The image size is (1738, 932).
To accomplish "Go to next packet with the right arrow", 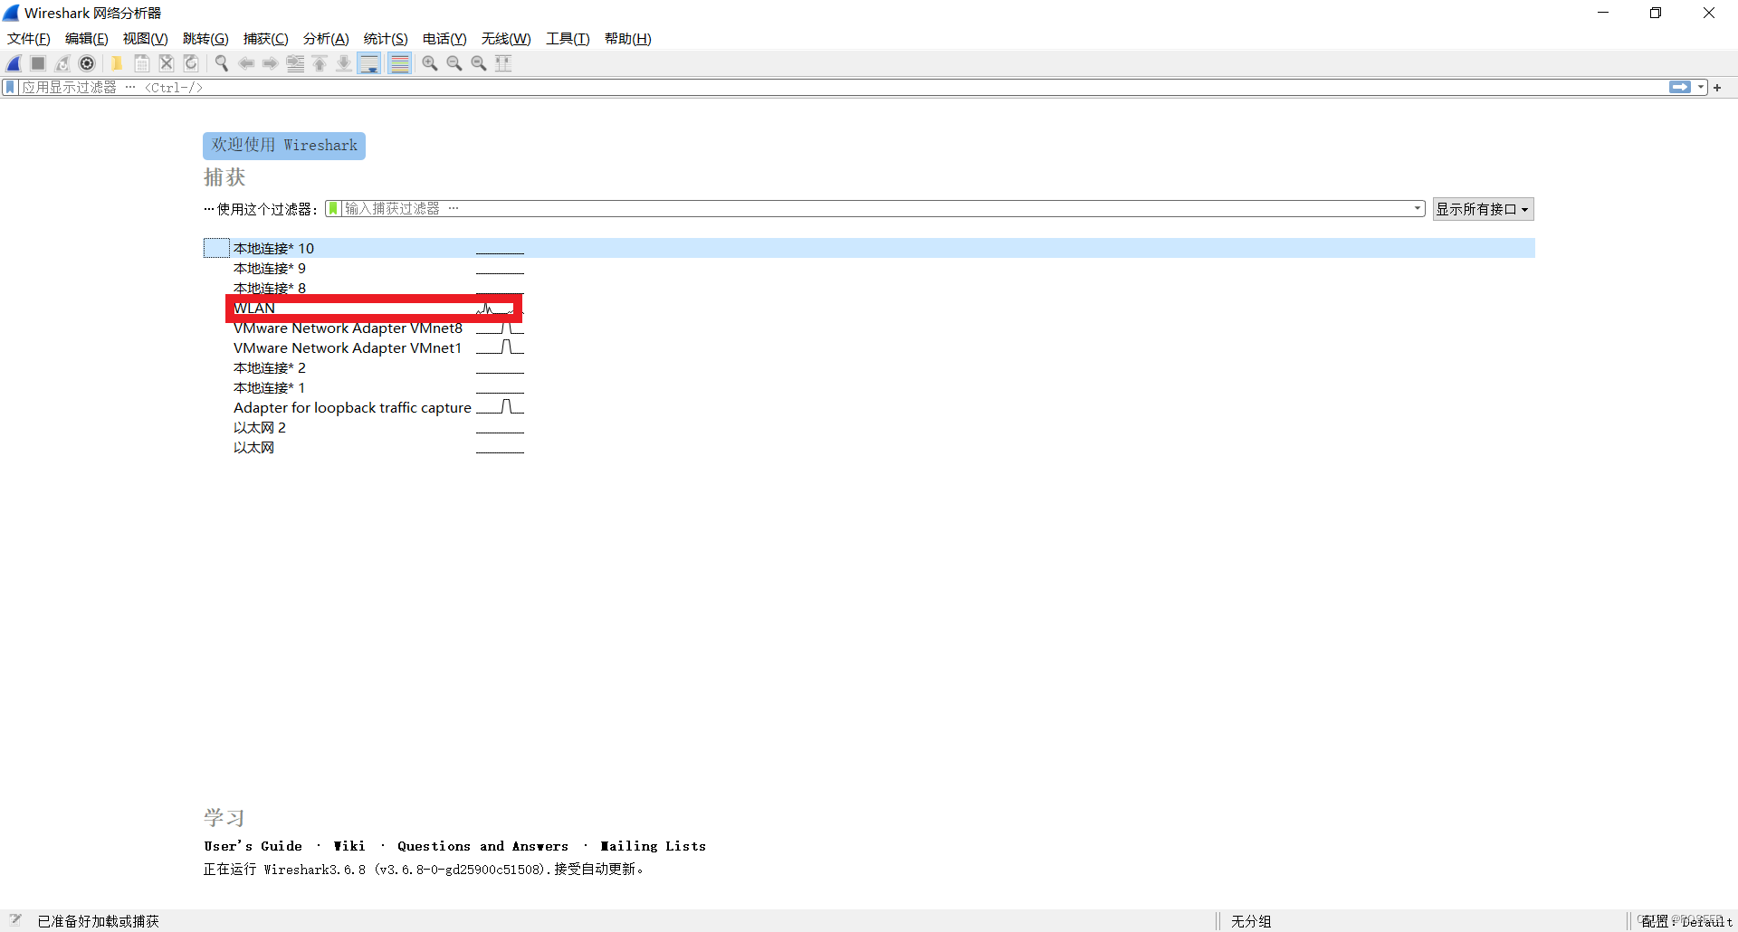I will coord(270,63).
